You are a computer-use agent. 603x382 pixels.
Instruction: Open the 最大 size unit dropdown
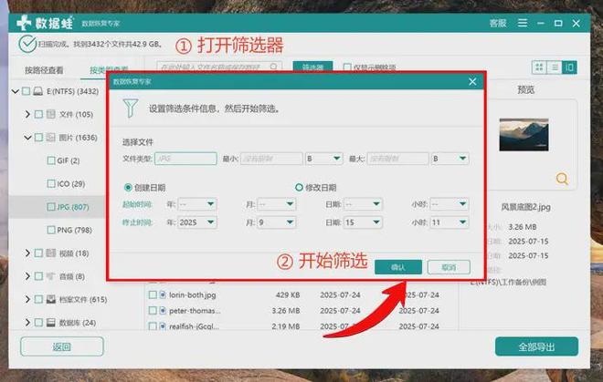pyautogui.click(x=450, y=159)
